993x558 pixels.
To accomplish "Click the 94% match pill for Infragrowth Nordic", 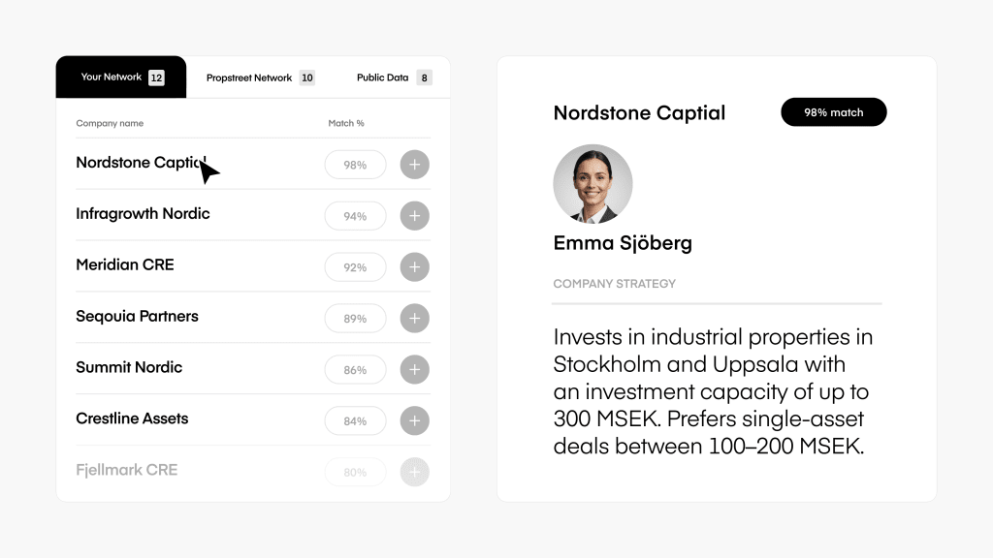I will [x=355, y=216].
